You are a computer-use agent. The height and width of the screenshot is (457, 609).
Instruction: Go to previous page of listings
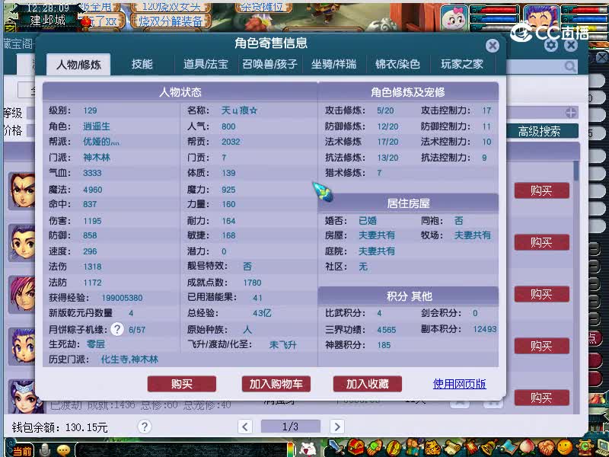pyautogui.click(x=244, y=427)
